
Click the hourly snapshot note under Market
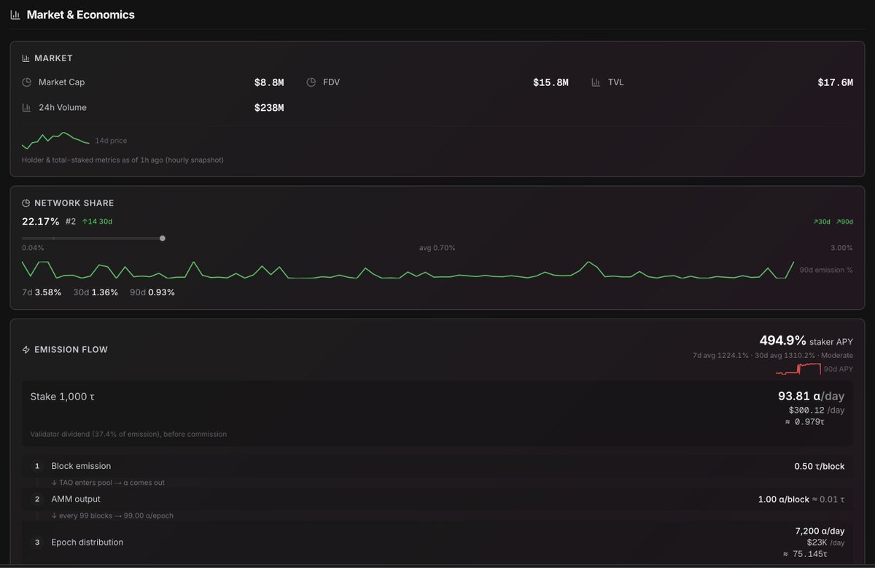click(122, 160)
